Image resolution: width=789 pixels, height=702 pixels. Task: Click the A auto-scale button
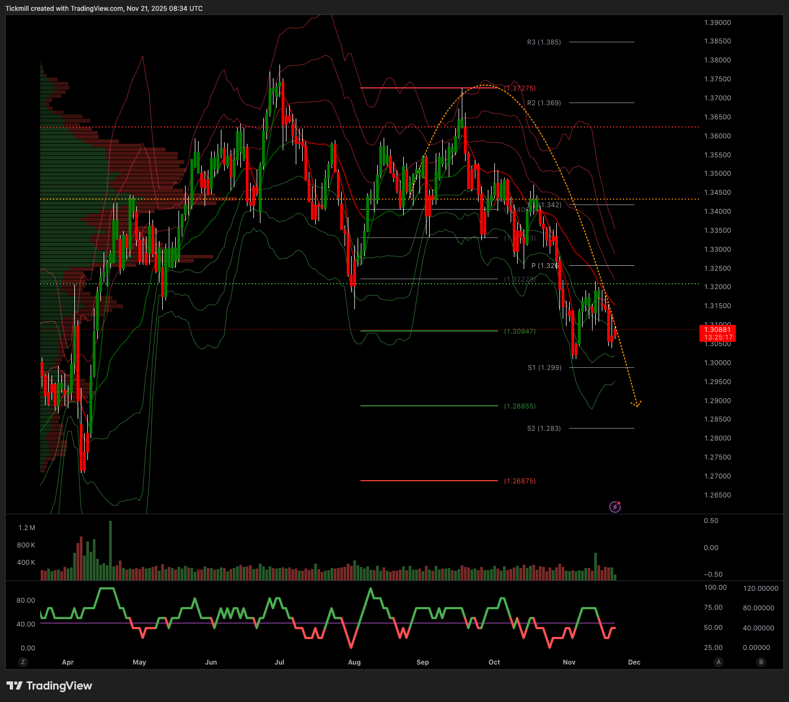[718, 662]
